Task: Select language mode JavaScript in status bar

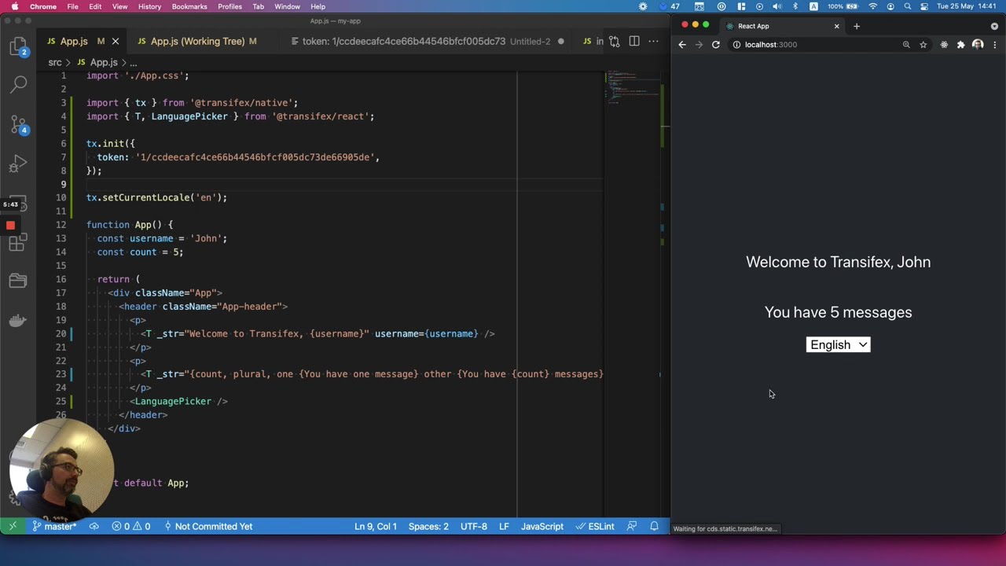Action: (x=542, y=526)
